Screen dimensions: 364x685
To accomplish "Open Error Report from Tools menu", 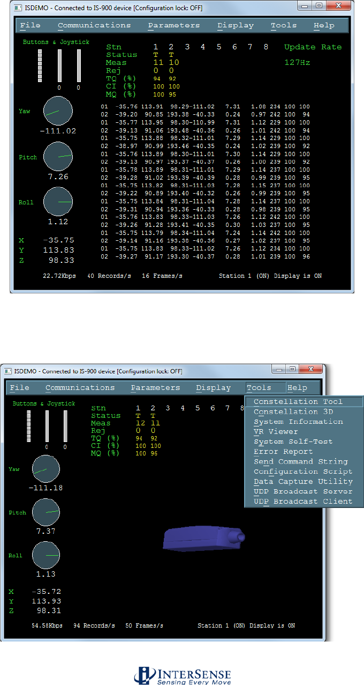I will [x=305, y=452].
